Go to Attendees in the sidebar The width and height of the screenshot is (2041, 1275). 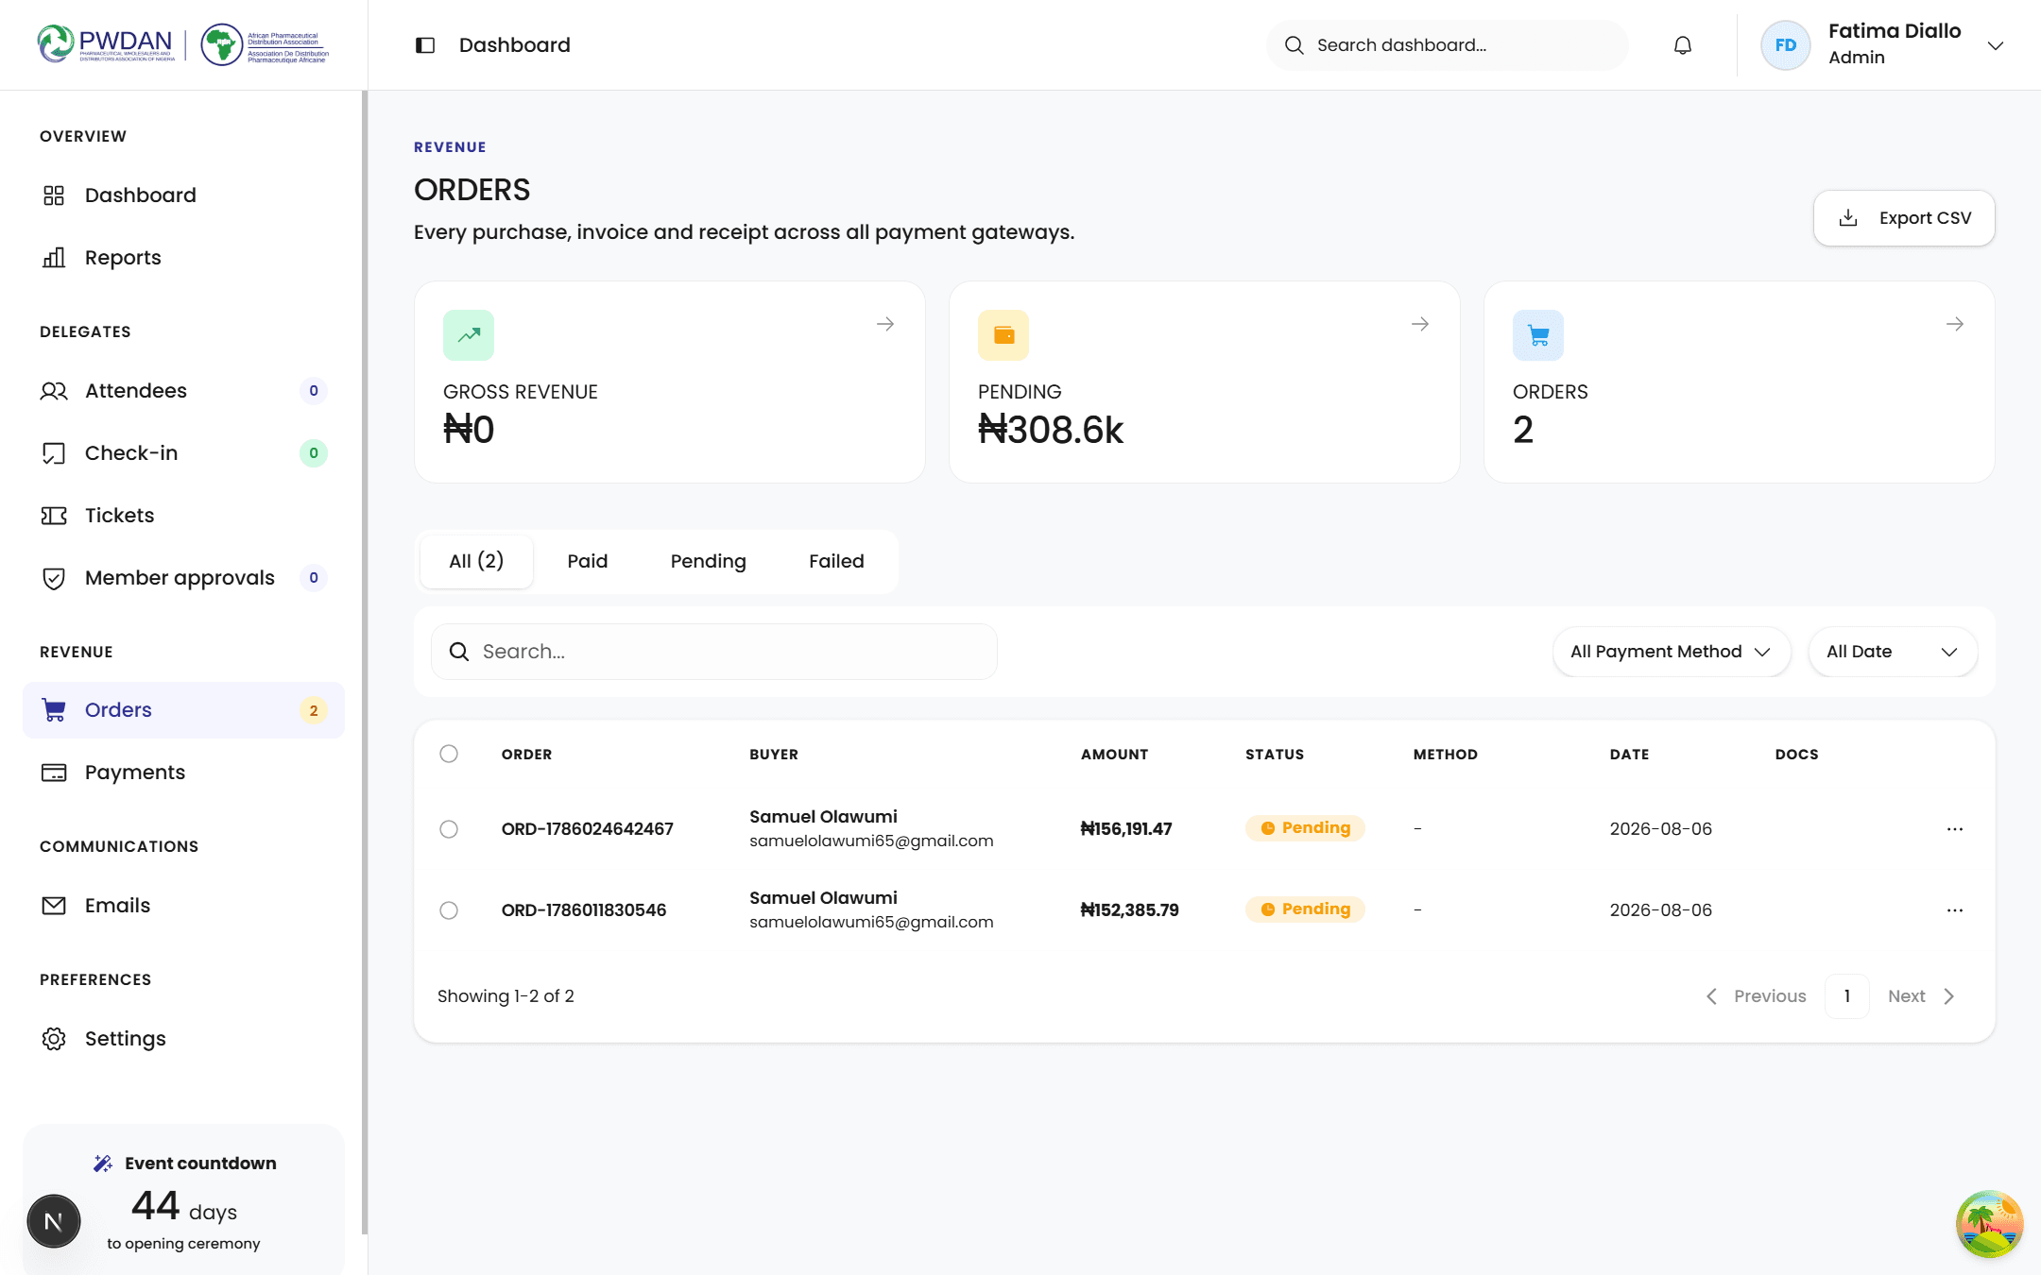pos(183,391)
